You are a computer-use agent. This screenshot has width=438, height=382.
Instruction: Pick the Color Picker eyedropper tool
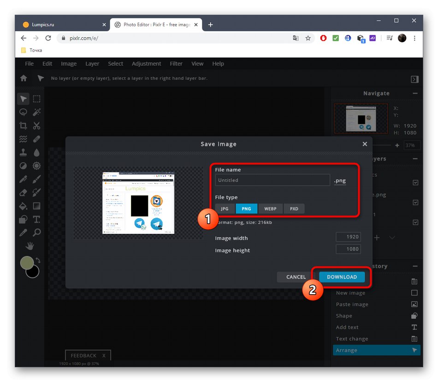(x=23, y=232)
